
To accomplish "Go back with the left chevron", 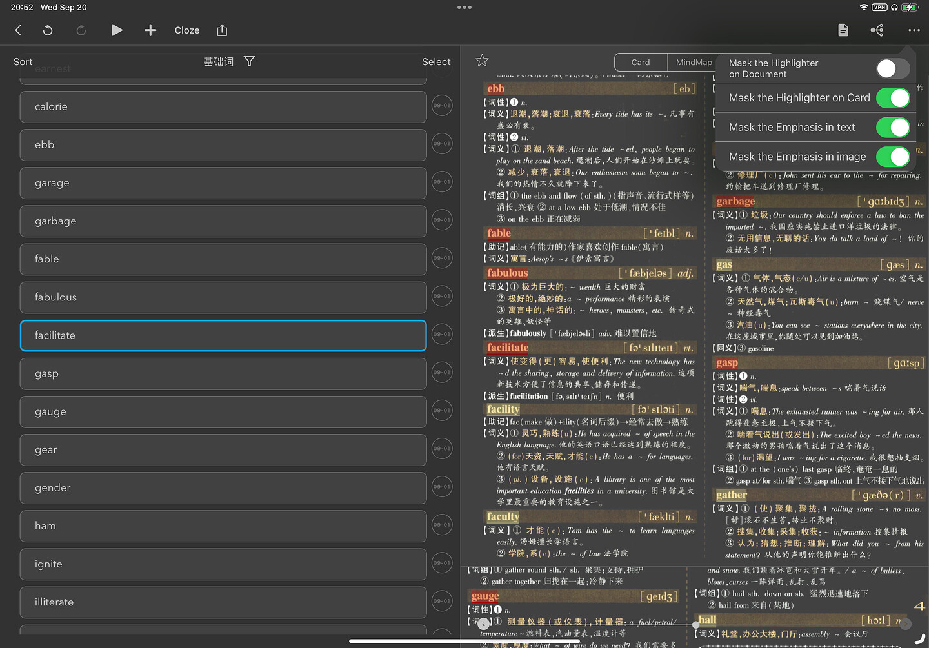I will click(18, 30).
